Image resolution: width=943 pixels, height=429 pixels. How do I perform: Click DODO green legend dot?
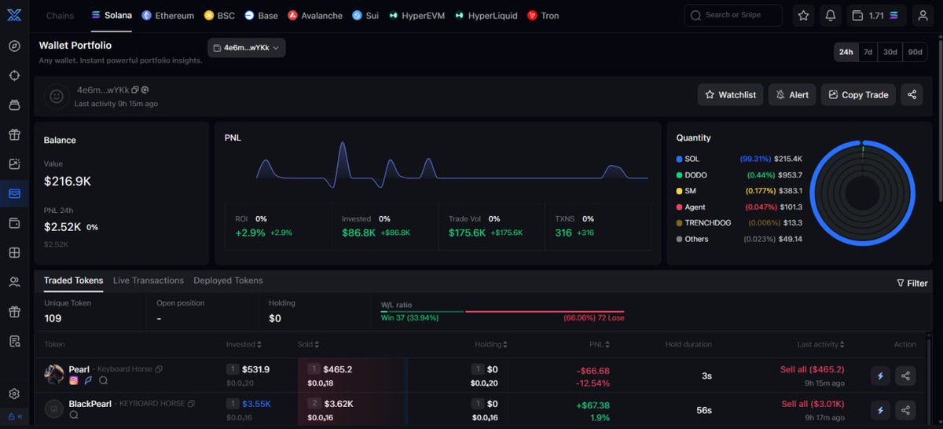[680, 174]
